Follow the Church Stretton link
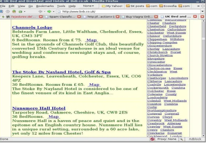The height and width of the screenshot is (145, 206). (x=160, y=55)
